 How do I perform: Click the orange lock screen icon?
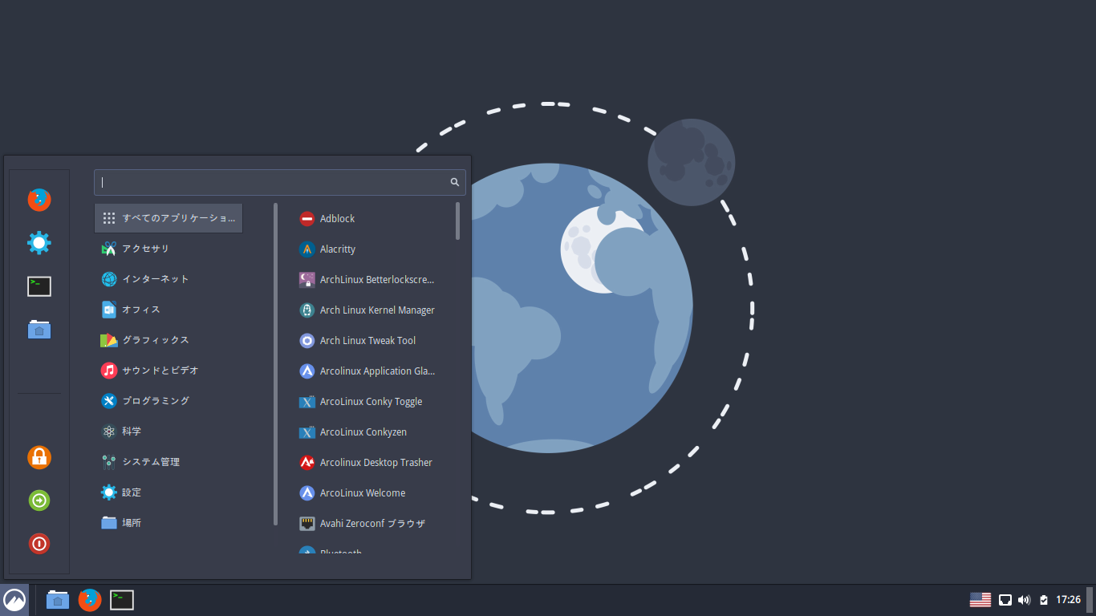click(x=39, y=457)
